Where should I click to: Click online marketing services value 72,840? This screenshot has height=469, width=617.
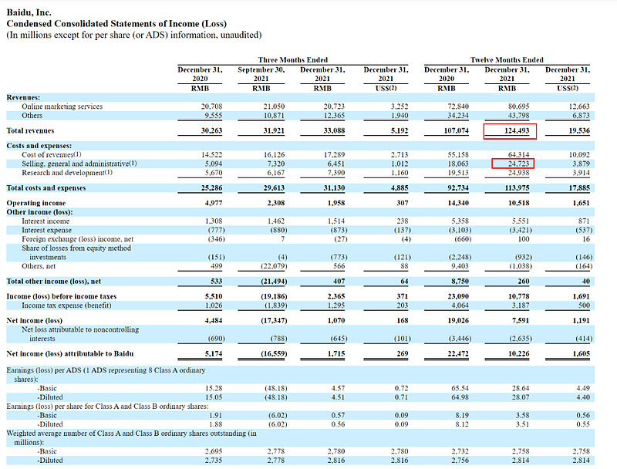458,106
